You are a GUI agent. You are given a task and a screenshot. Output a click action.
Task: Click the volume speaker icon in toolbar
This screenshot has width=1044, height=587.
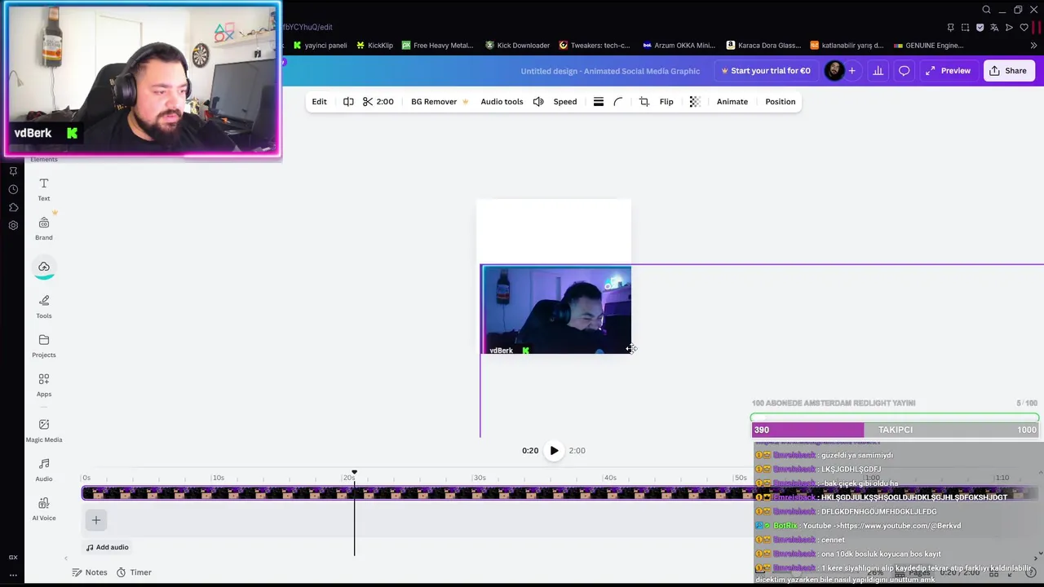(x=538, y=102)
